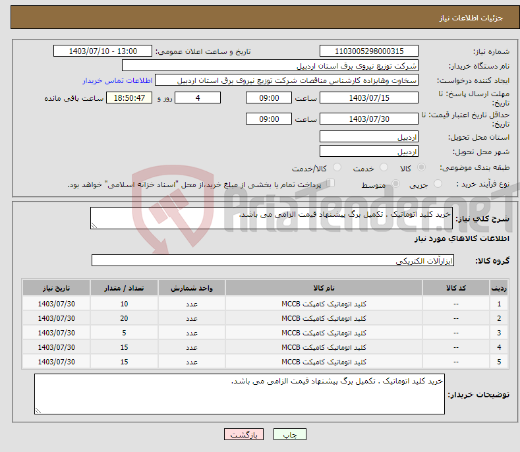The height and width of the screenshot is (452, 520).
Task: Click the جزئیات اطلاعات نیاز page header
Action: (471, 18)
